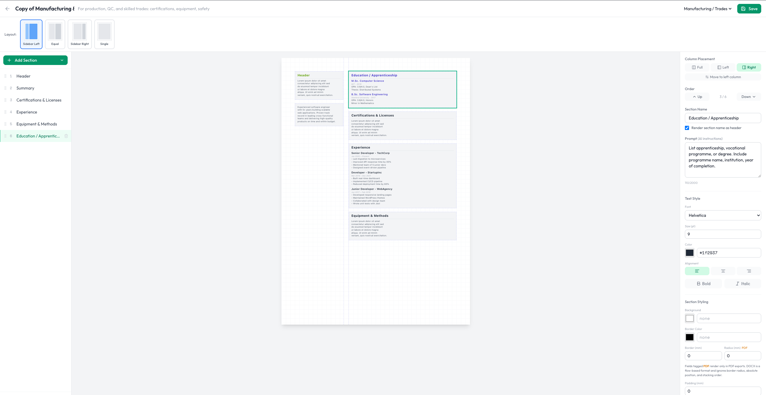Select the Sidebar Left layout
The image size is (766, 395).
click(x=31, y=34)
